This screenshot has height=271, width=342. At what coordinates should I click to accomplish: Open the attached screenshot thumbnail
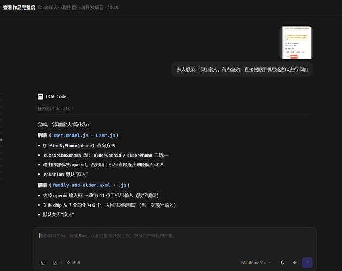(x=297, y=43)
